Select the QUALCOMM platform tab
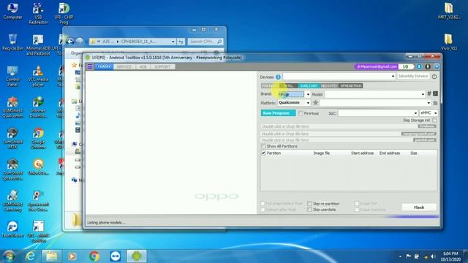468x263 pixels. pos(309,85)
